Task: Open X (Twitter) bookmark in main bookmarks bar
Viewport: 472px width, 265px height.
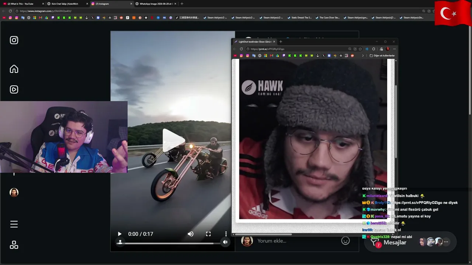Action: [x=92, y=18]
